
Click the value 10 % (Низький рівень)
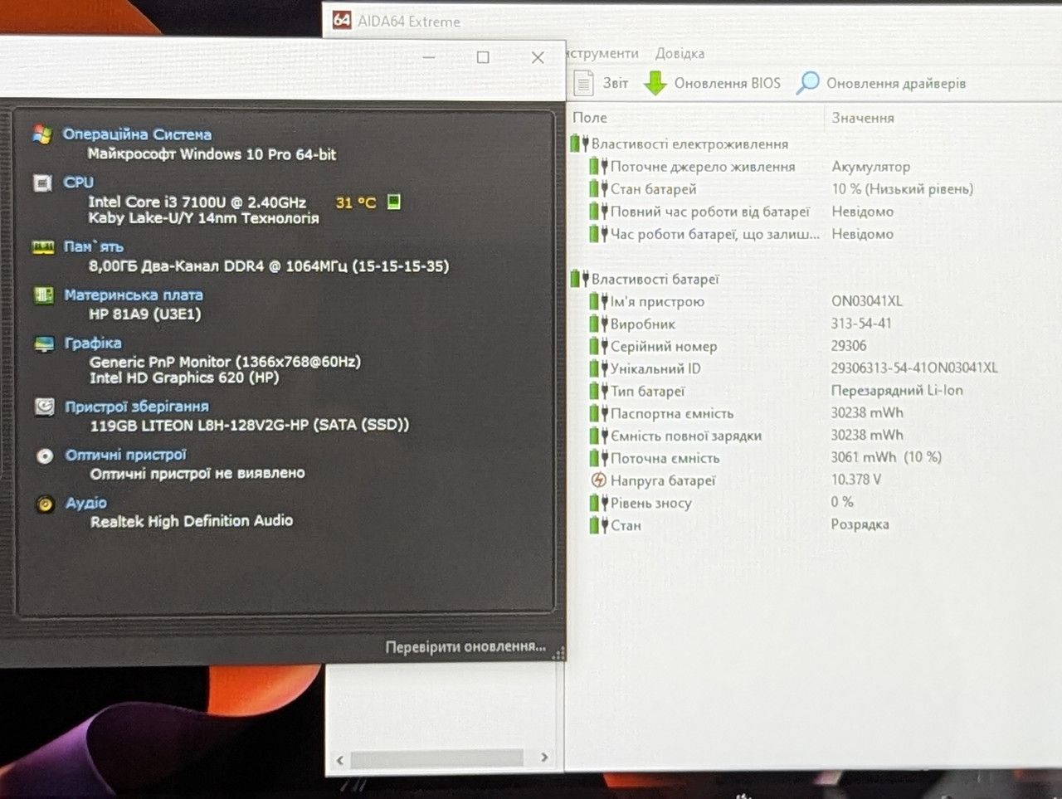click(x=903, y=189)
